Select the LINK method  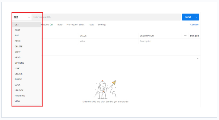(x=27, y=68)
